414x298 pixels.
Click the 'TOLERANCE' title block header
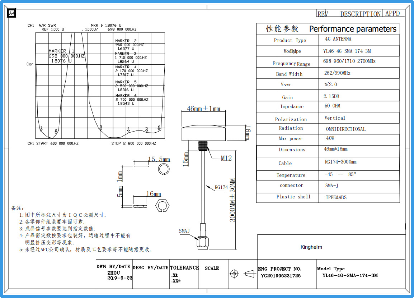(x=184, y=268)
